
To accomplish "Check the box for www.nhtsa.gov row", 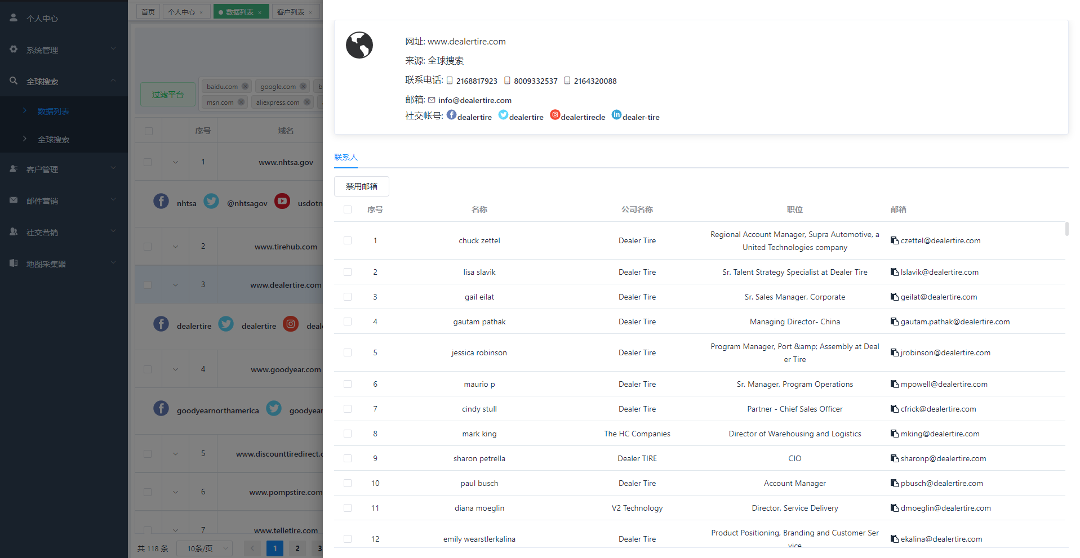I will click(148, 162).
